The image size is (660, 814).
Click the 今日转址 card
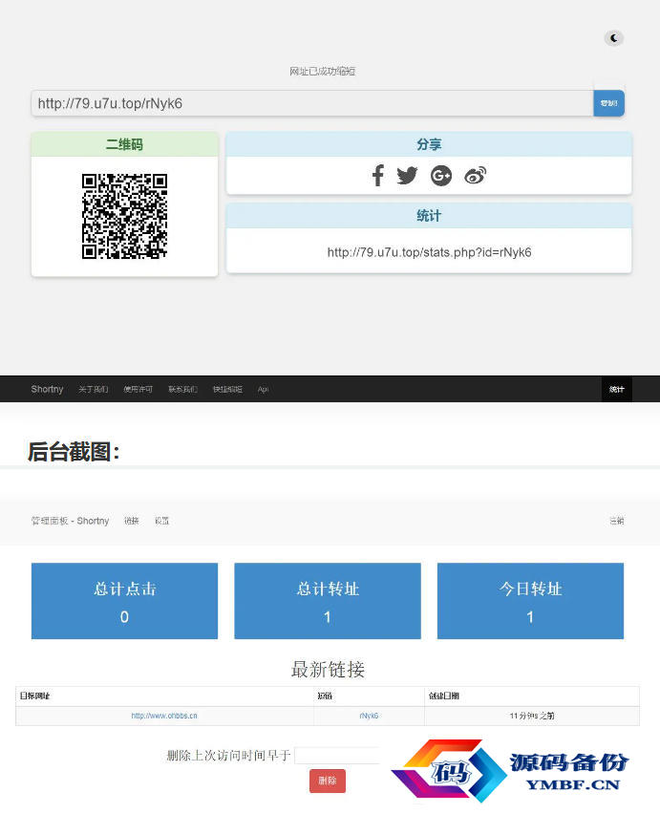(x=530, y=601)
